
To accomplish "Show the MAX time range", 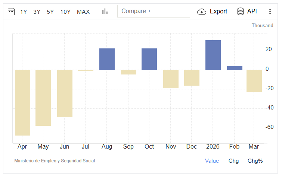I will click(x=83, y=12).
